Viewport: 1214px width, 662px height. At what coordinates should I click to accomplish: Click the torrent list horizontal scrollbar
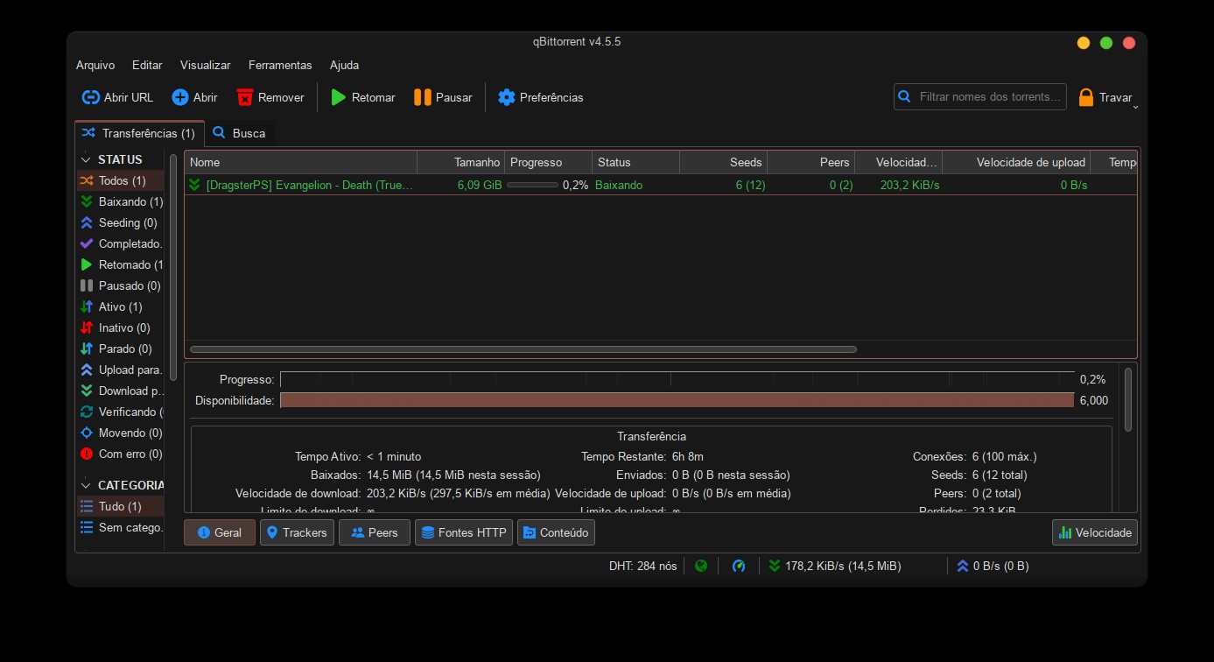click(523, 349)
